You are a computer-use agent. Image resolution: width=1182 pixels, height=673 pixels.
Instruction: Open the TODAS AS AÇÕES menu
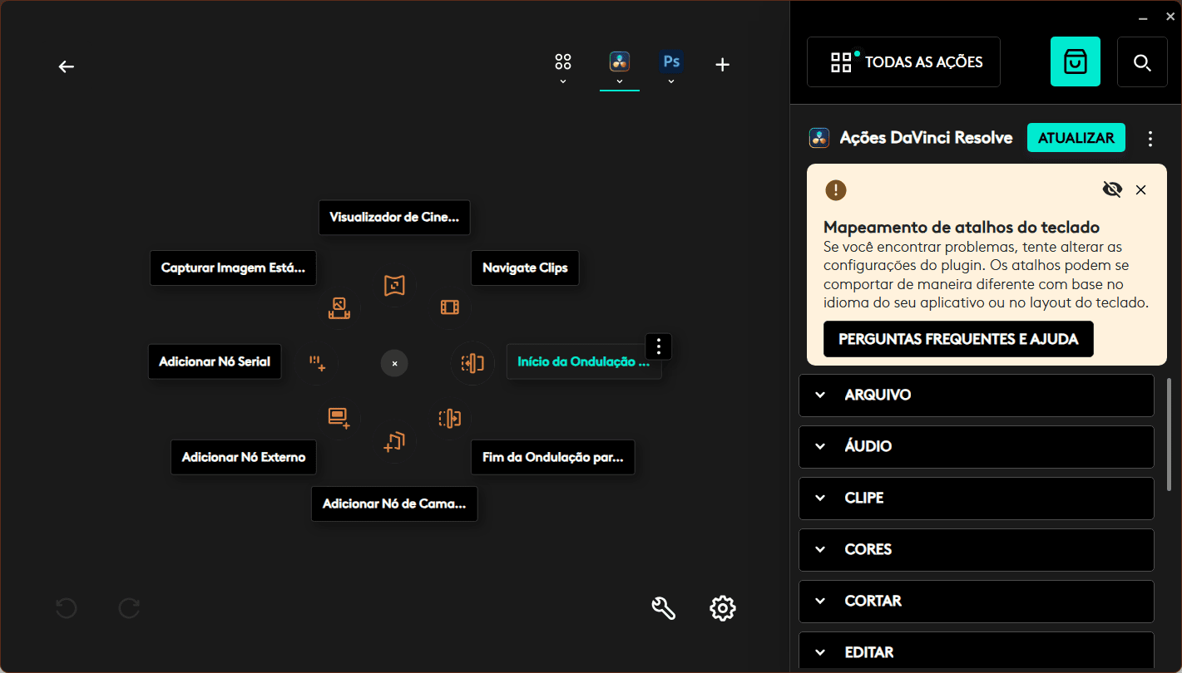[903, 62]
